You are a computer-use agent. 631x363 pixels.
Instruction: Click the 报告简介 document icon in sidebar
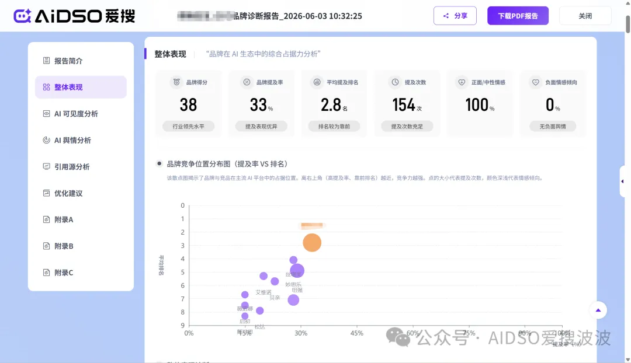point(46,60)
